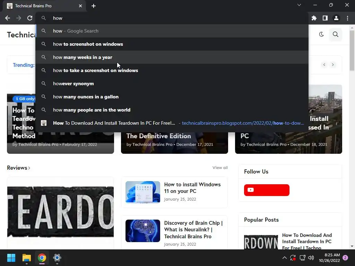Click the 'Trending:' label
Image resolution: width=355 pixels, height=266 pixels.
pyautogui.click(x=24, y=65)
